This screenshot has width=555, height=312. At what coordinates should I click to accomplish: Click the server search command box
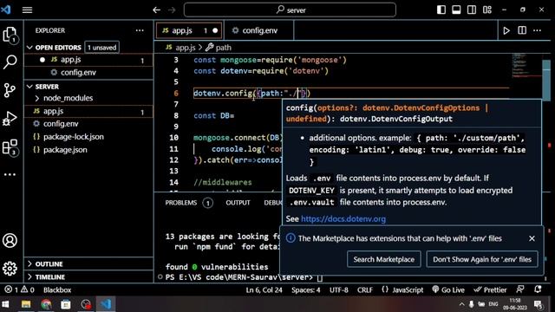(290, 10)
